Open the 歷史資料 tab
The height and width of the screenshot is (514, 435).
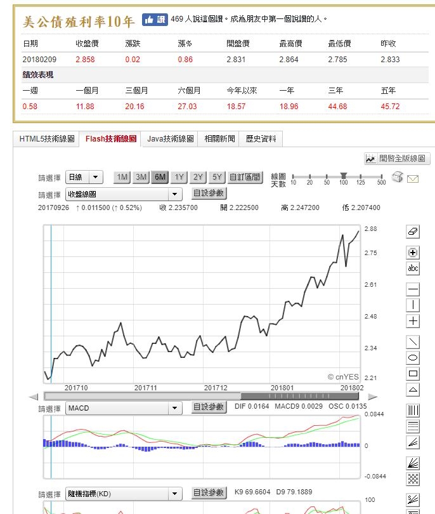(261, 139)
